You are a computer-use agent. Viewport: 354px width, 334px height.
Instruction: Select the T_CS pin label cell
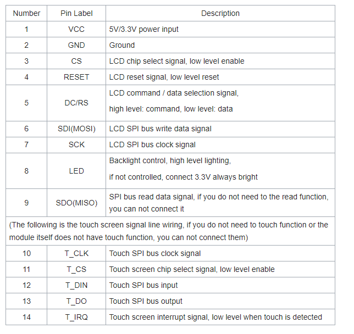pos(76,269)
